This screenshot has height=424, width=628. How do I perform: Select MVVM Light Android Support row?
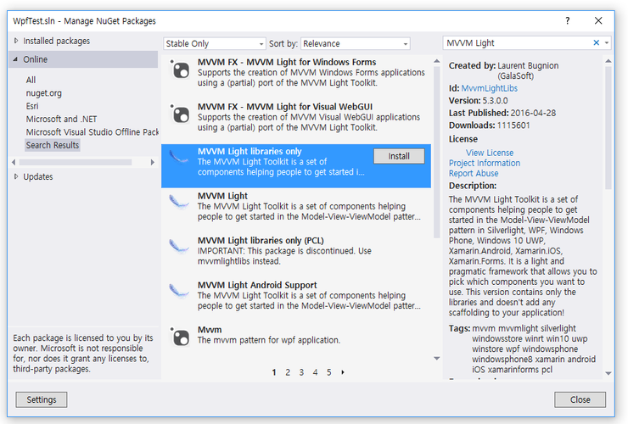click(x=296, y=300)
